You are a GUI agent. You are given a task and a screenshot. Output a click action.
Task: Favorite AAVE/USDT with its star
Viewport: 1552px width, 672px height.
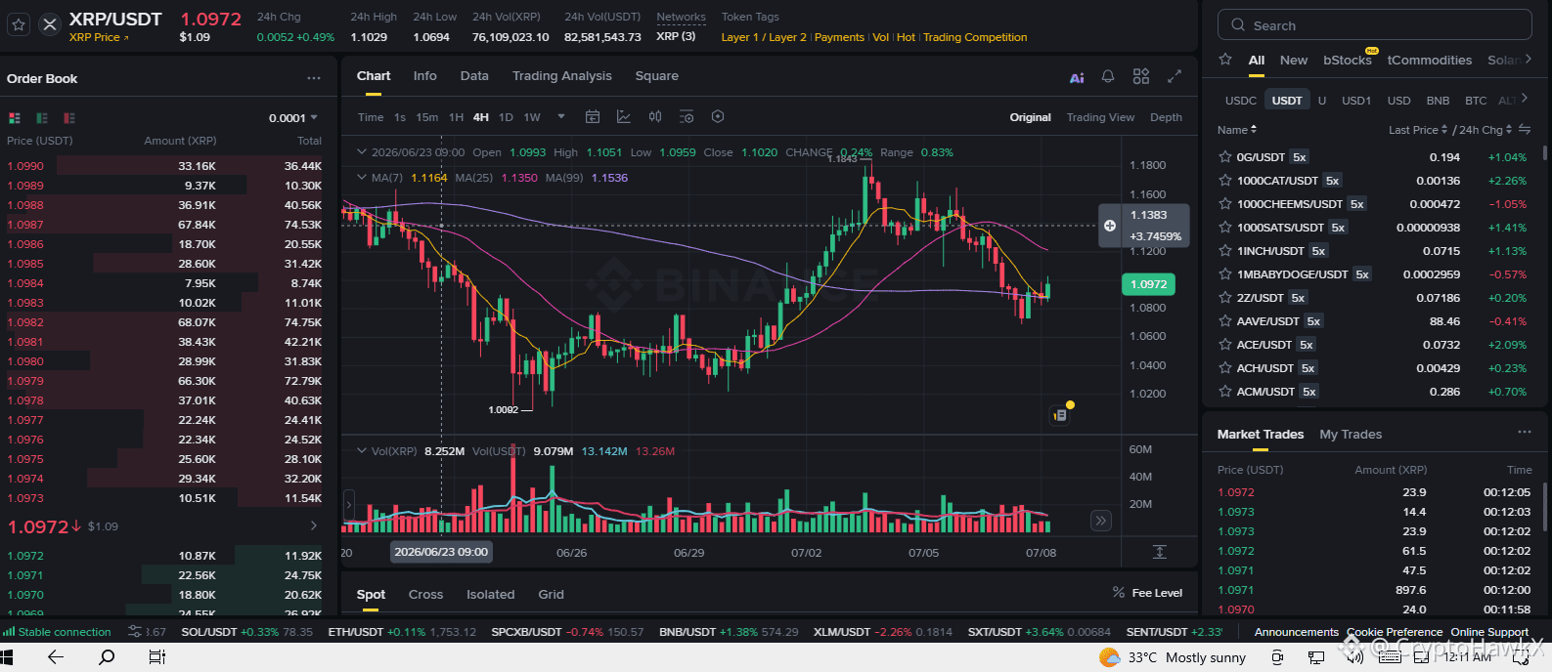(x=1224, y=321)
